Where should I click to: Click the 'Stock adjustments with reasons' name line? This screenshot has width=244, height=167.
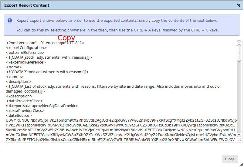[47, 72]
